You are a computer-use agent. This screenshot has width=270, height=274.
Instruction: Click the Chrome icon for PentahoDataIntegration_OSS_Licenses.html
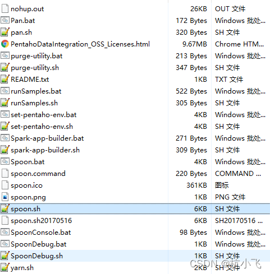[5, 44]
